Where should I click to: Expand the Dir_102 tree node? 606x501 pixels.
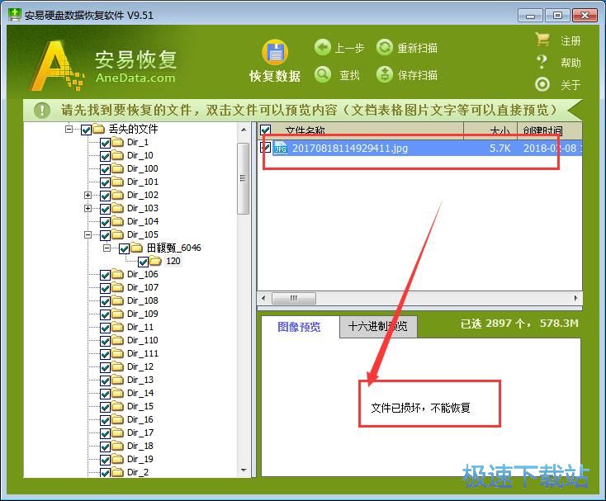click(88, 195)
